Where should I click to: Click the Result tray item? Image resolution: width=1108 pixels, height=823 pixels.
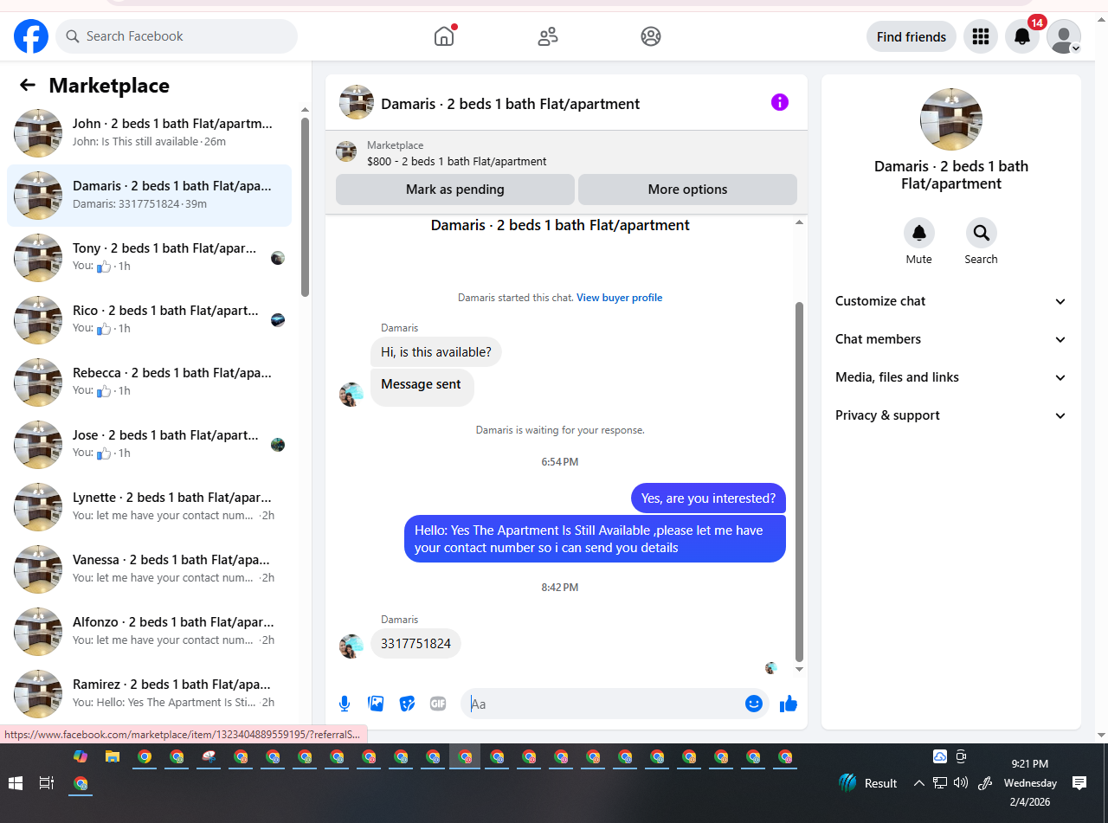pos(868,783)
